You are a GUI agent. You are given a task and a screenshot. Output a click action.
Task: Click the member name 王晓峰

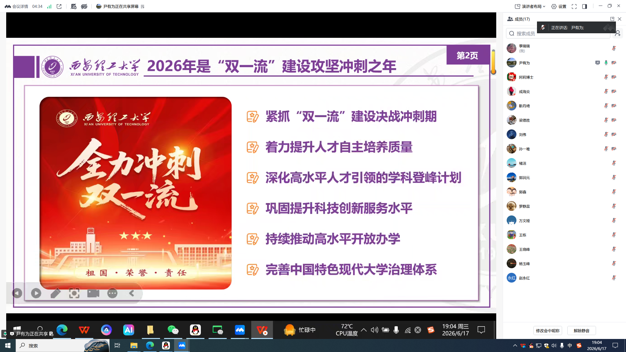pyautogui.click(x=524, y=249)
